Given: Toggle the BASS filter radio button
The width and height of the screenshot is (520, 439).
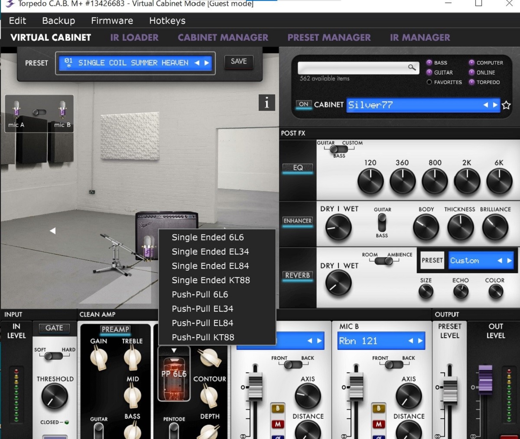Looking at the screenshot, I should pyautogui.click(x=429, y=63).
